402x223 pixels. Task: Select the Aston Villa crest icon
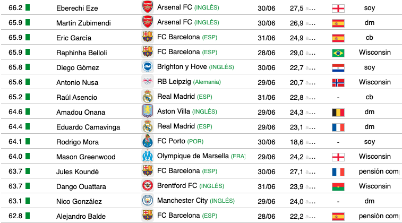point(147,112)
